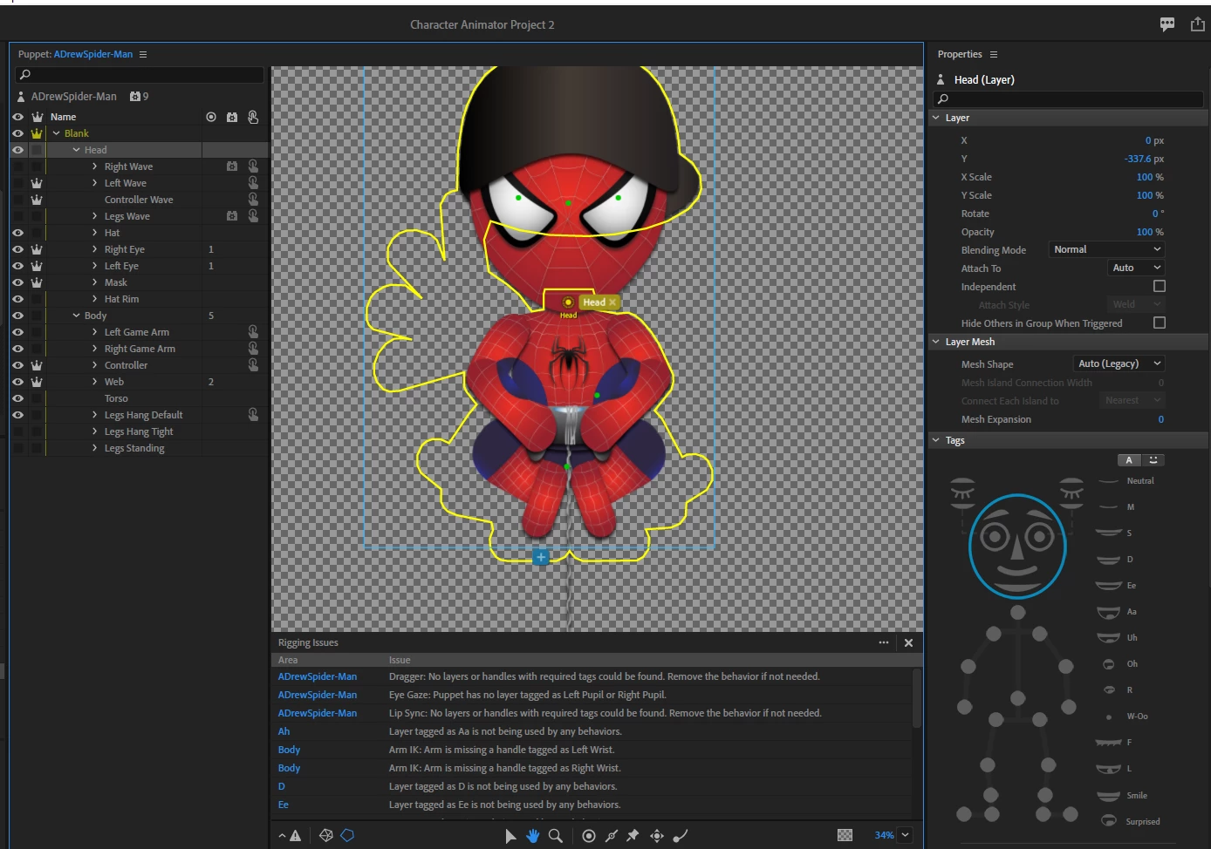The image size is (1211, 849).
Task: Click the X Scale 100 % value
Action: (1150, 177)
